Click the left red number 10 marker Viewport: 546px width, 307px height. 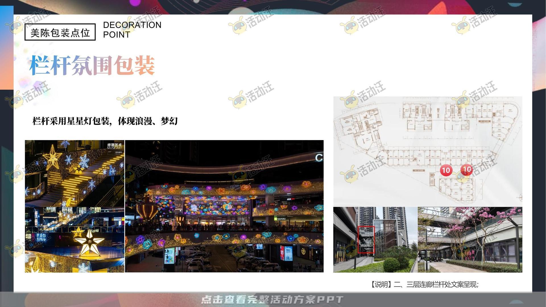(x=446, y=170)
